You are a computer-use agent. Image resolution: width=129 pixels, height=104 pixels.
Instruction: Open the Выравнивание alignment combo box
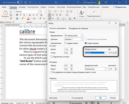pyautogui.click(x=73, y=35)
